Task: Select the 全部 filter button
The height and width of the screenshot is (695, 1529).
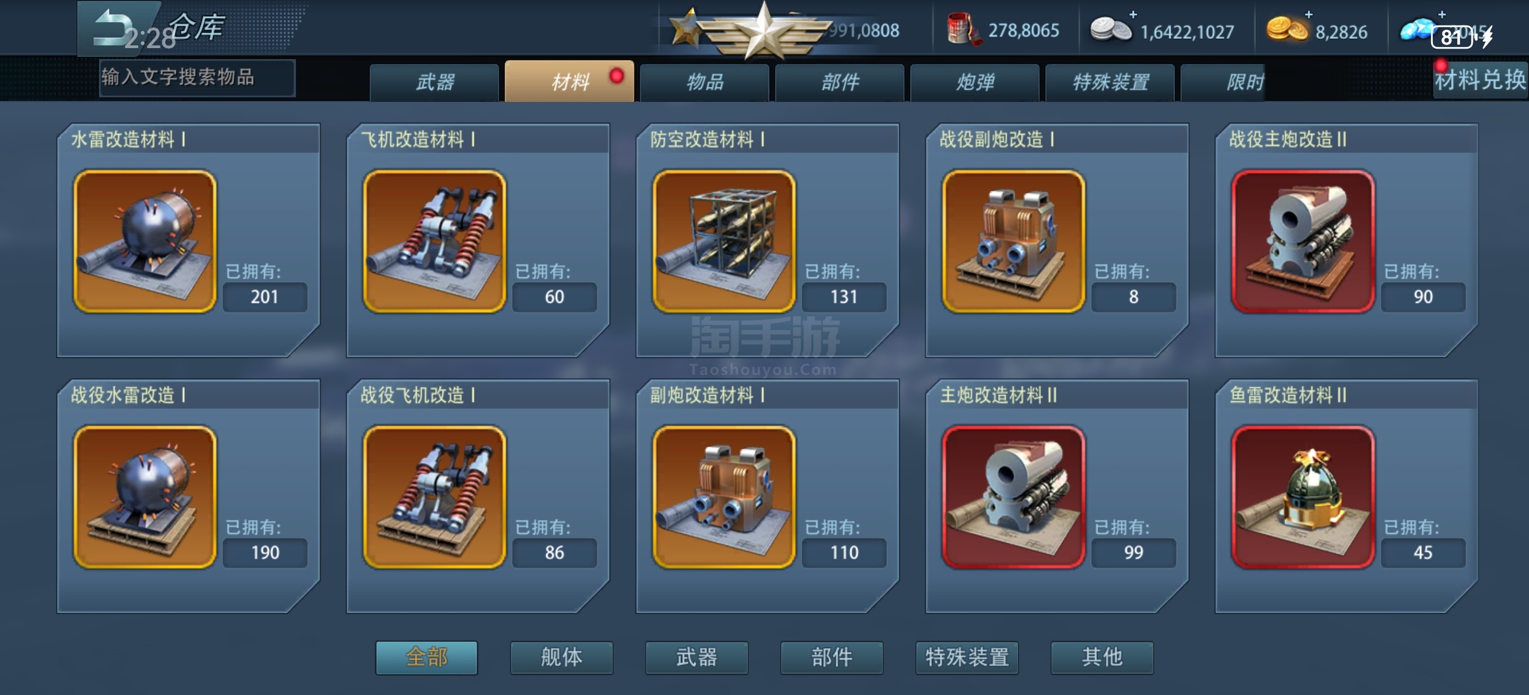Action: click(x=426, y=657)
